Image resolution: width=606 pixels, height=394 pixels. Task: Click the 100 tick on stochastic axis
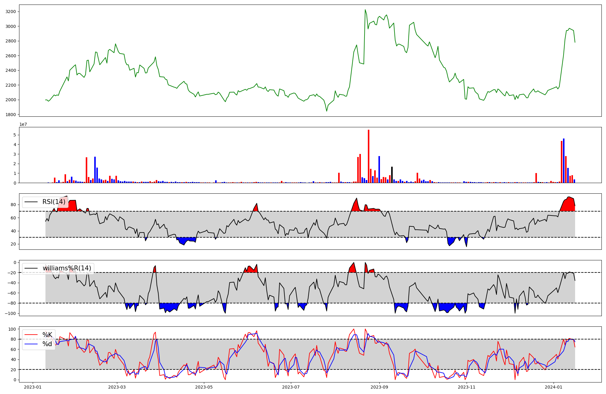(x=12, y=329)
